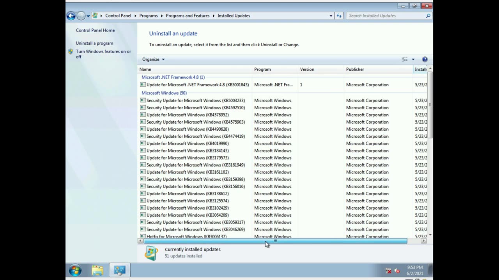Click icon of Security Update KB3161949
This screenshot has width=499, height=280.
[143, 165]
